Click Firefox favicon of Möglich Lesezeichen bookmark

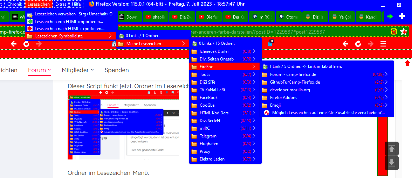click(x=266, y=113)
